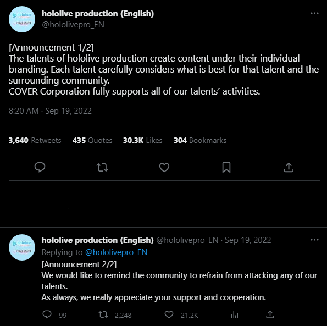Open the 8:20 AM Sep 19, 2022 timestamp
Image resolution: width=327 pixels, height=326 pixels.
[50, 110]
